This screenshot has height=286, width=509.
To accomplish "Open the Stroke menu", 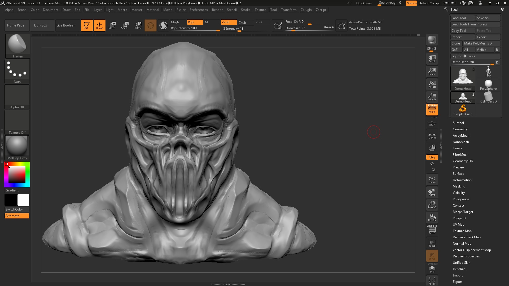I will tap(245, 10).
